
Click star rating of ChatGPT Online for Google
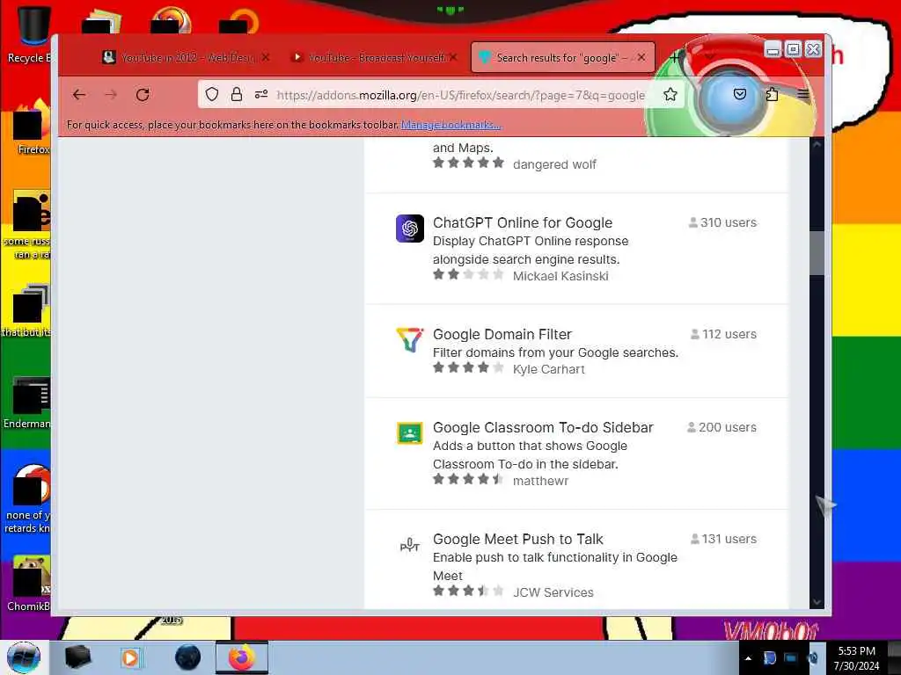click(468, 274)
